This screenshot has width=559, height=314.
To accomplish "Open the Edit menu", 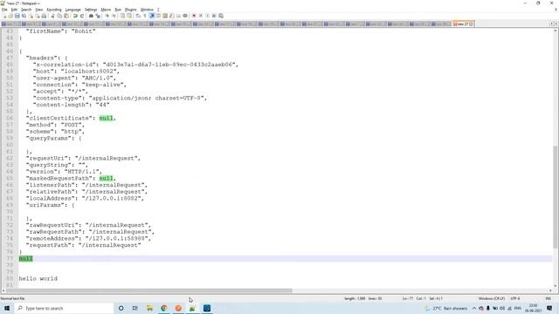I will [14, 10].
